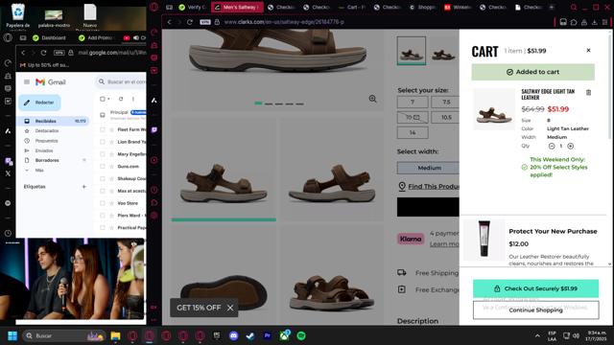The image size is (614, 345).
Task: Expand Más section in Gmail sidebar
Action: [39, 171]
